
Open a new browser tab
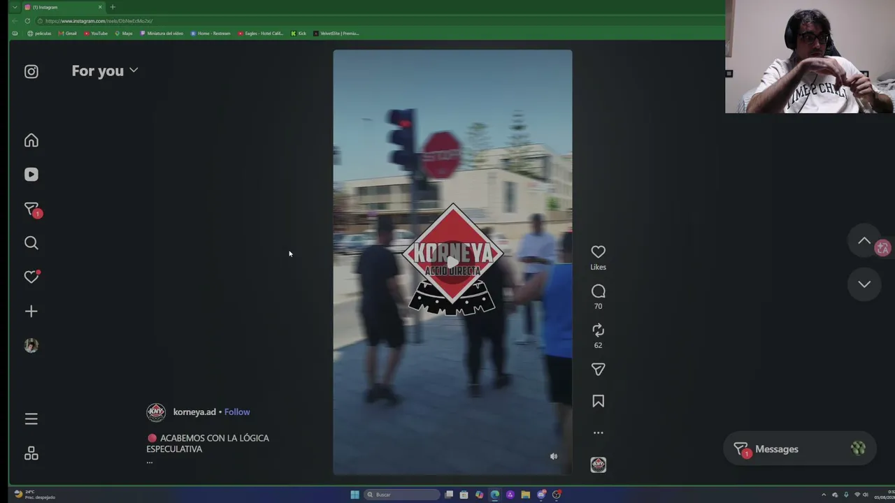113,7
